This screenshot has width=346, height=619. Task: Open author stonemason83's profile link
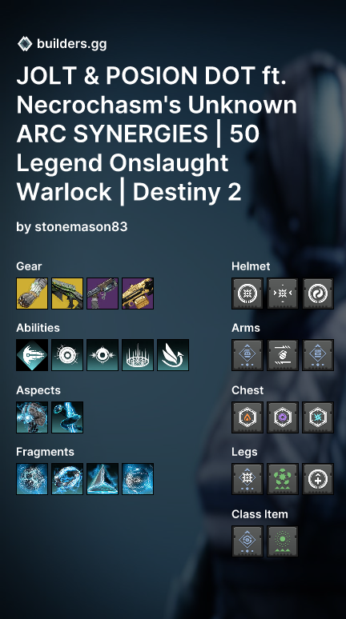point(81,226)
